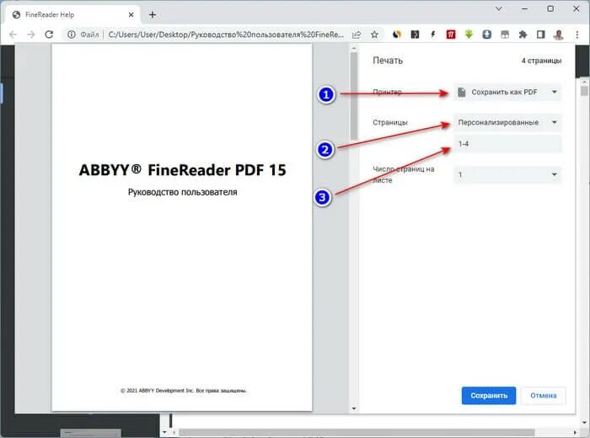The height and width of the screenshot is (438, 590).
Task: Open Число страниц на листе dropdown
Action: pyautogui.click(x=507, y=175)
